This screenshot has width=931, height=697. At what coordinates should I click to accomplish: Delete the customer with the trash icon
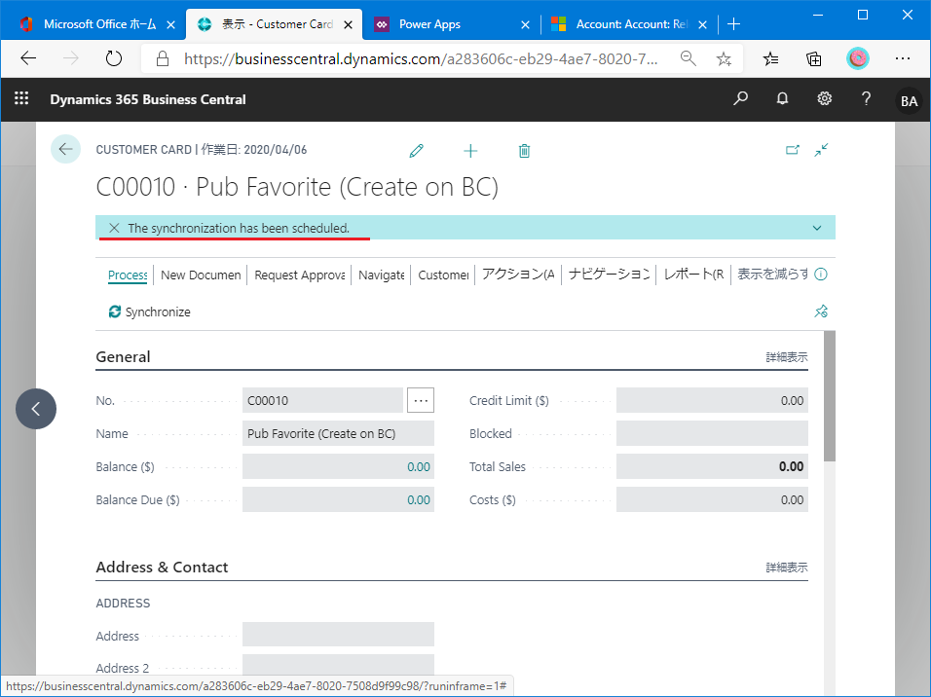524,151
